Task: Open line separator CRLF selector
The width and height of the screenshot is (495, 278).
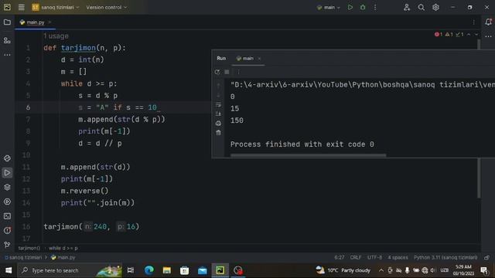Action: coord(356,257)
